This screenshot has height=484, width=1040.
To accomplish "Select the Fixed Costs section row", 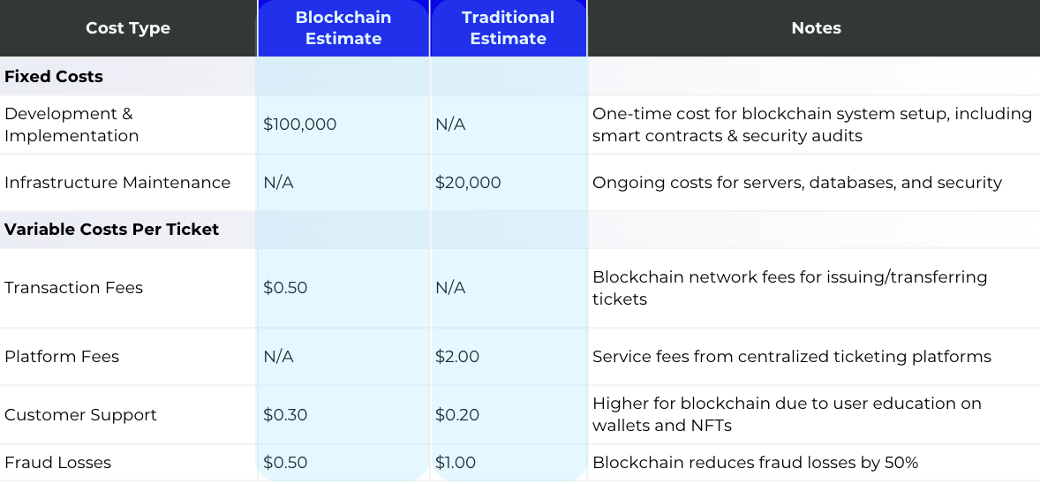I will (x=54, y=77).
